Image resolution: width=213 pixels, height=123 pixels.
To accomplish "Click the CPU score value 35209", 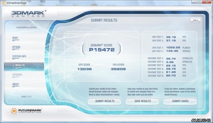I will click(x=118, y=69).
